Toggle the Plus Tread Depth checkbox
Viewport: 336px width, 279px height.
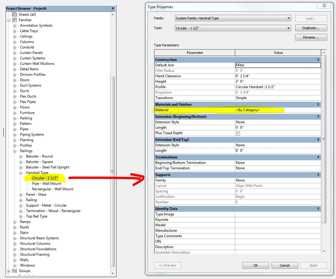click(x=238, y=133)
